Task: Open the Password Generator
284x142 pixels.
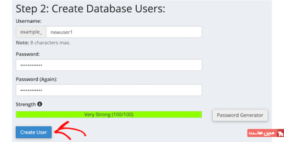Action: click(x=240, y=115)
